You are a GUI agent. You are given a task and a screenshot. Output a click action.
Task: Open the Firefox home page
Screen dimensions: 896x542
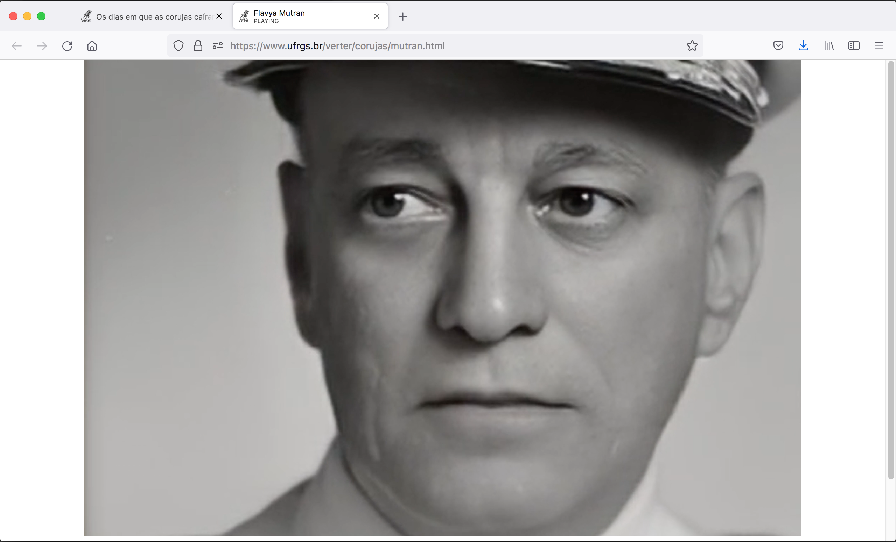[92, 46]
